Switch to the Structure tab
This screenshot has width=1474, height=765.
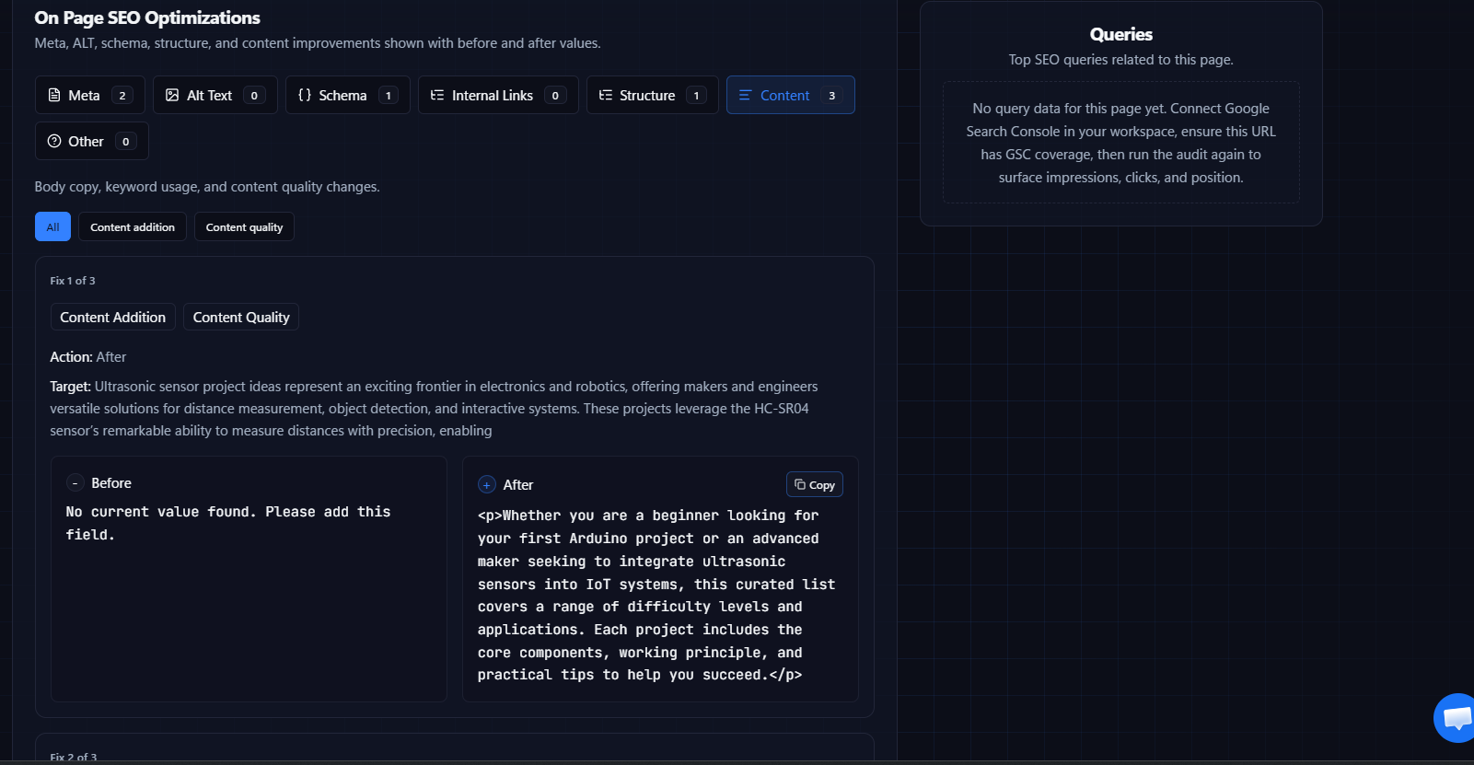point(652,95)
